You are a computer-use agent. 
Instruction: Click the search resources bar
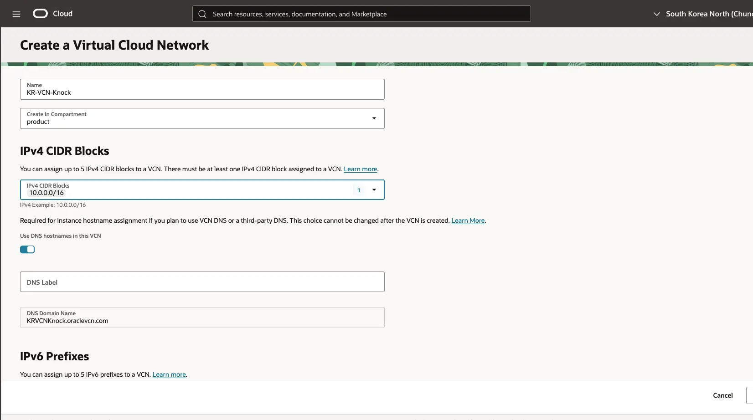pyautogui.click(x=361, y=14)
